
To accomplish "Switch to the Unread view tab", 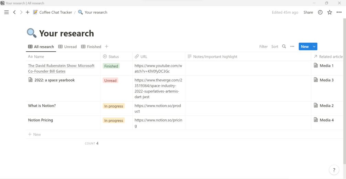I will 67,46.
